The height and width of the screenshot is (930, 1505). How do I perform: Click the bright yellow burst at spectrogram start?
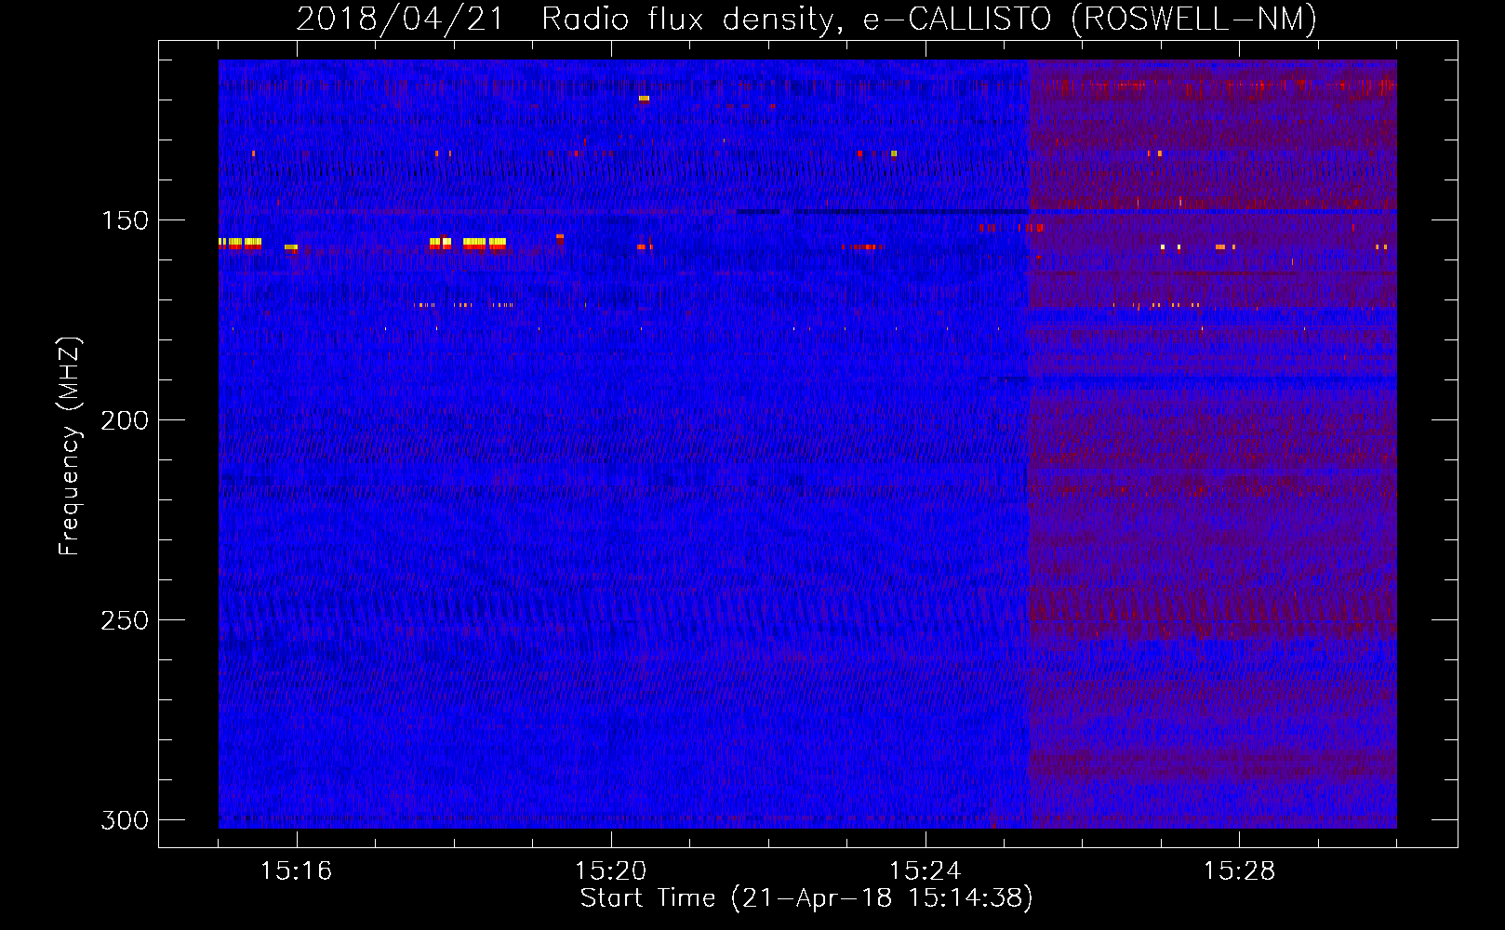[x=240, y=243]
